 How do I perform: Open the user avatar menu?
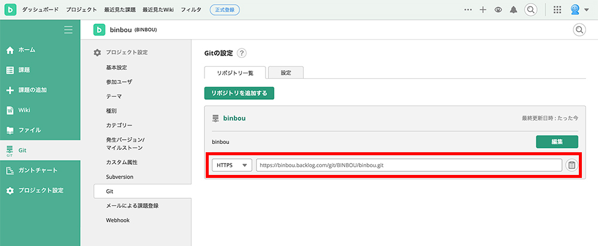[x=579, y=10]
